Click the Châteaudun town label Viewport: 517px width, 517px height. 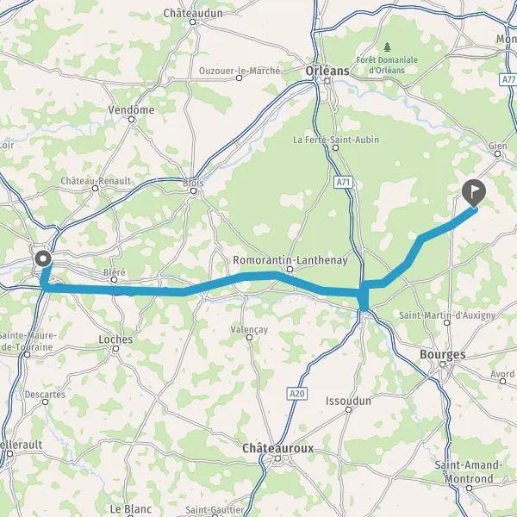click(193, 13)
